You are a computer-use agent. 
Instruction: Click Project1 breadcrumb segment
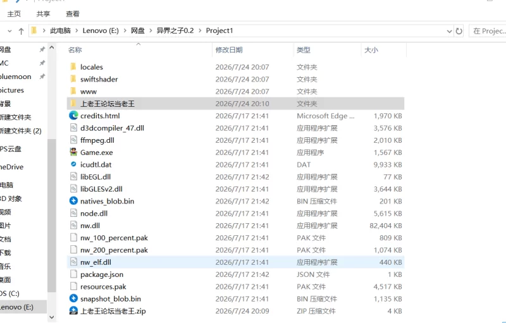click(219, 30)
